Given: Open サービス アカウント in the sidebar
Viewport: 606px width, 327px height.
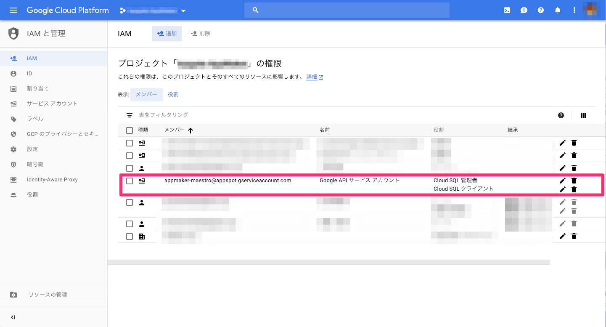Looking at the screenshot, I should click(x=53, y=104).
